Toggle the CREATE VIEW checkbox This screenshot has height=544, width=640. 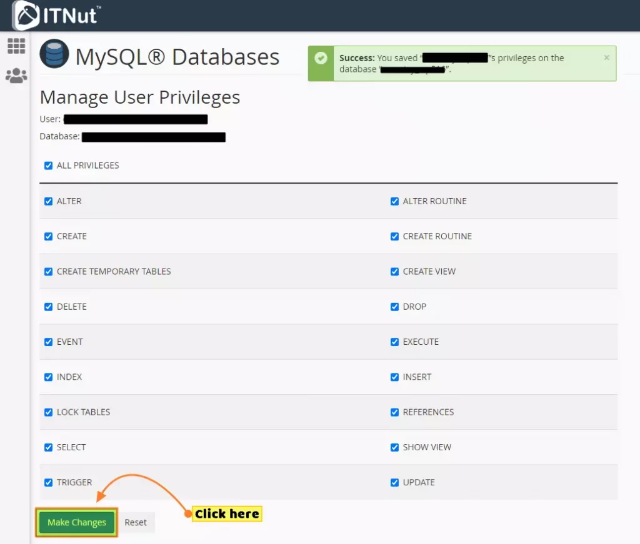click(394, 272)
